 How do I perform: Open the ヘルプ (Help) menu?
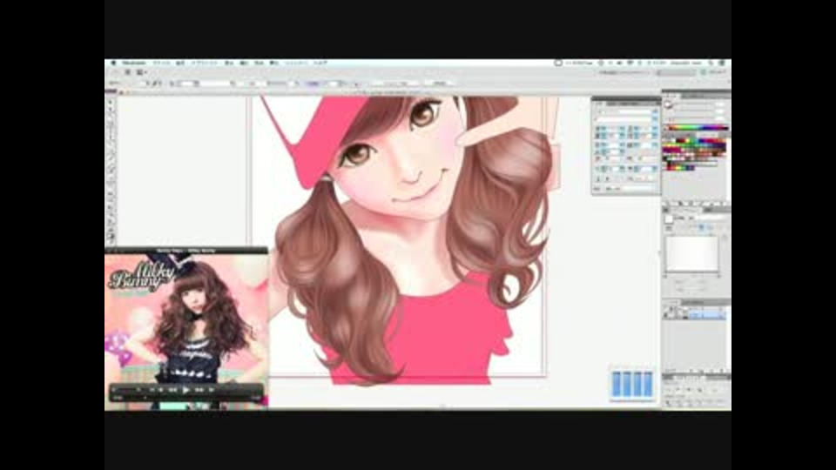(320, 63)
